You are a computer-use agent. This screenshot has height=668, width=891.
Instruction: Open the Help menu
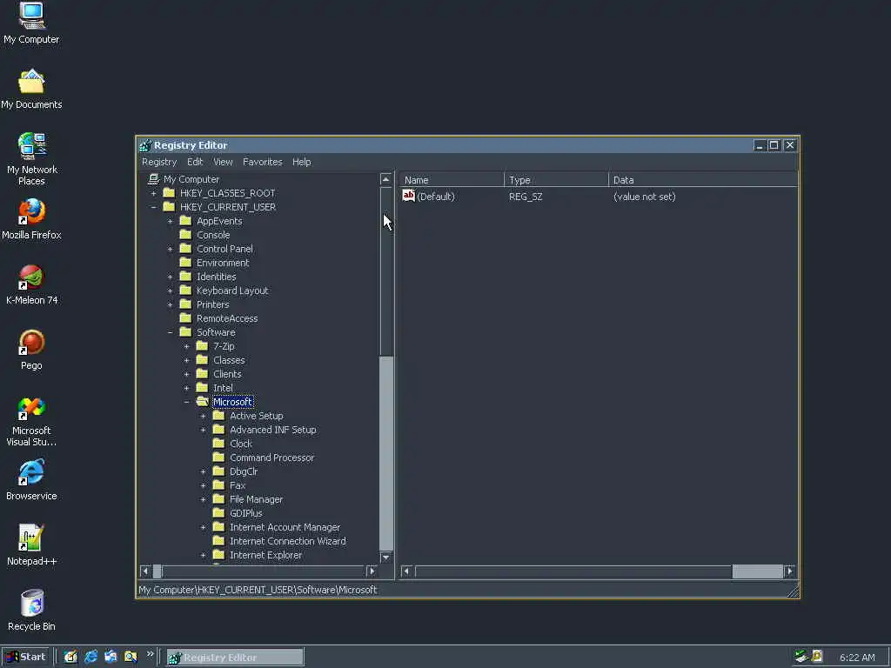tap(302, 162)
